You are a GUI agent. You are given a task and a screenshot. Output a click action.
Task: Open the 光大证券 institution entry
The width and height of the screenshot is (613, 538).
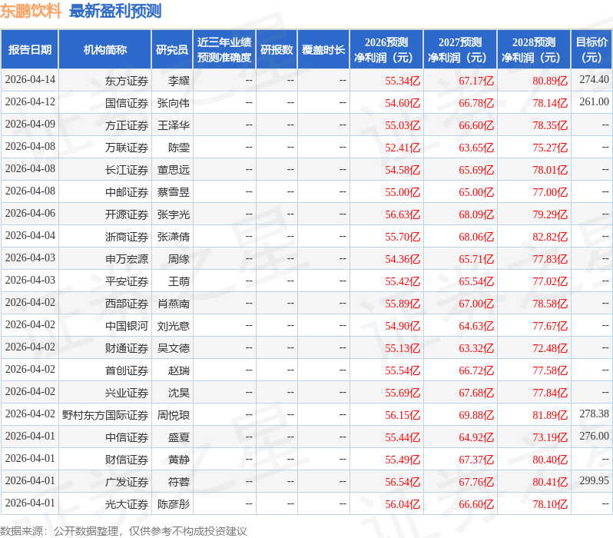click(127, 504)
